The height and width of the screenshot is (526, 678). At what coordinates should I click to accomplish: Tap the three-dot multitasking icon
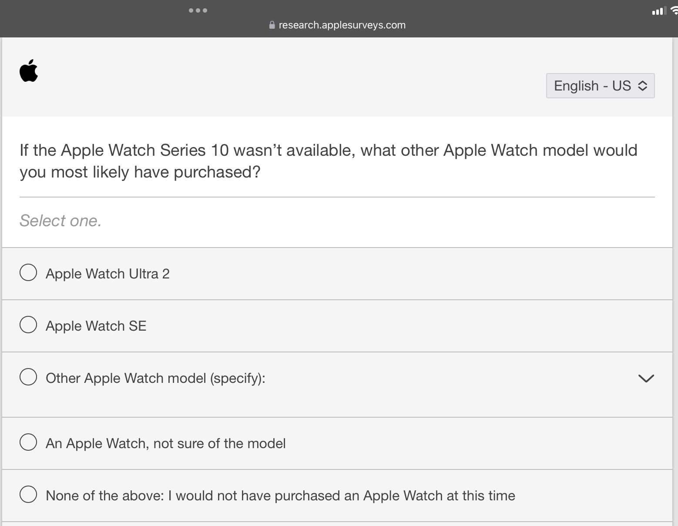pyautogui.click(x=198, y=10)
